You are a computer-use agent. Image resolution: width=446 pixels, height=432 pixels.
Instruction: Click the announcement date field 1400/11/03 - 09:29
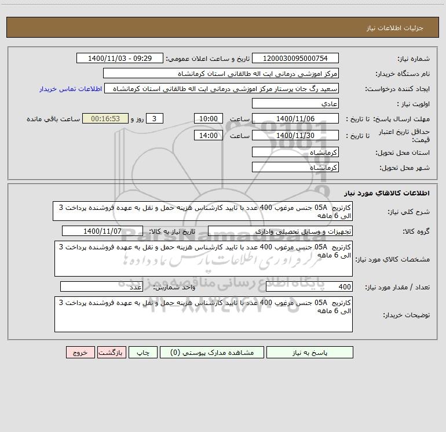(120, 58)
